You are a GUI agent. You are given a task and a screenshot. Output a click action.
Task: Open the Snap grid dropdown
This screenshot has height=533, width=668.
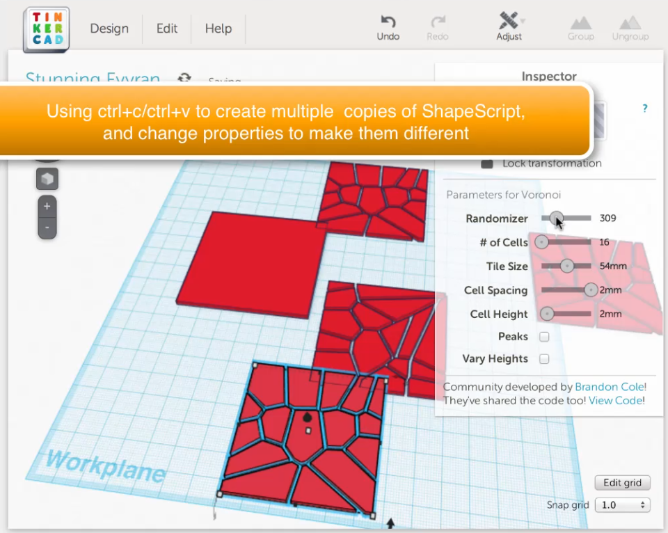(622, 505)
